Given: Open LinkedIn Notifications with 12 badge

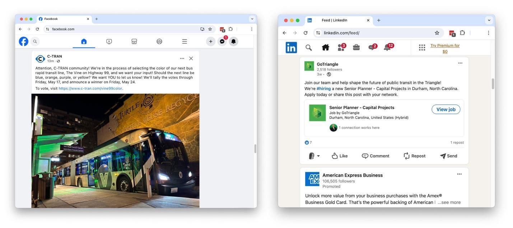Looking at the screenshot, I should click(x=389, y=47).
